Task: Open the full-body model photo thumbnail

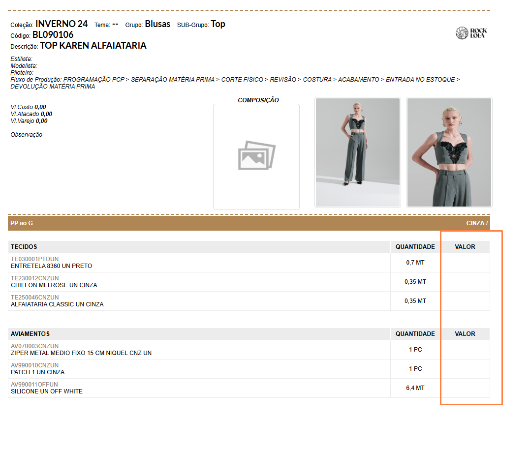Action: click(x=357, y=152)
